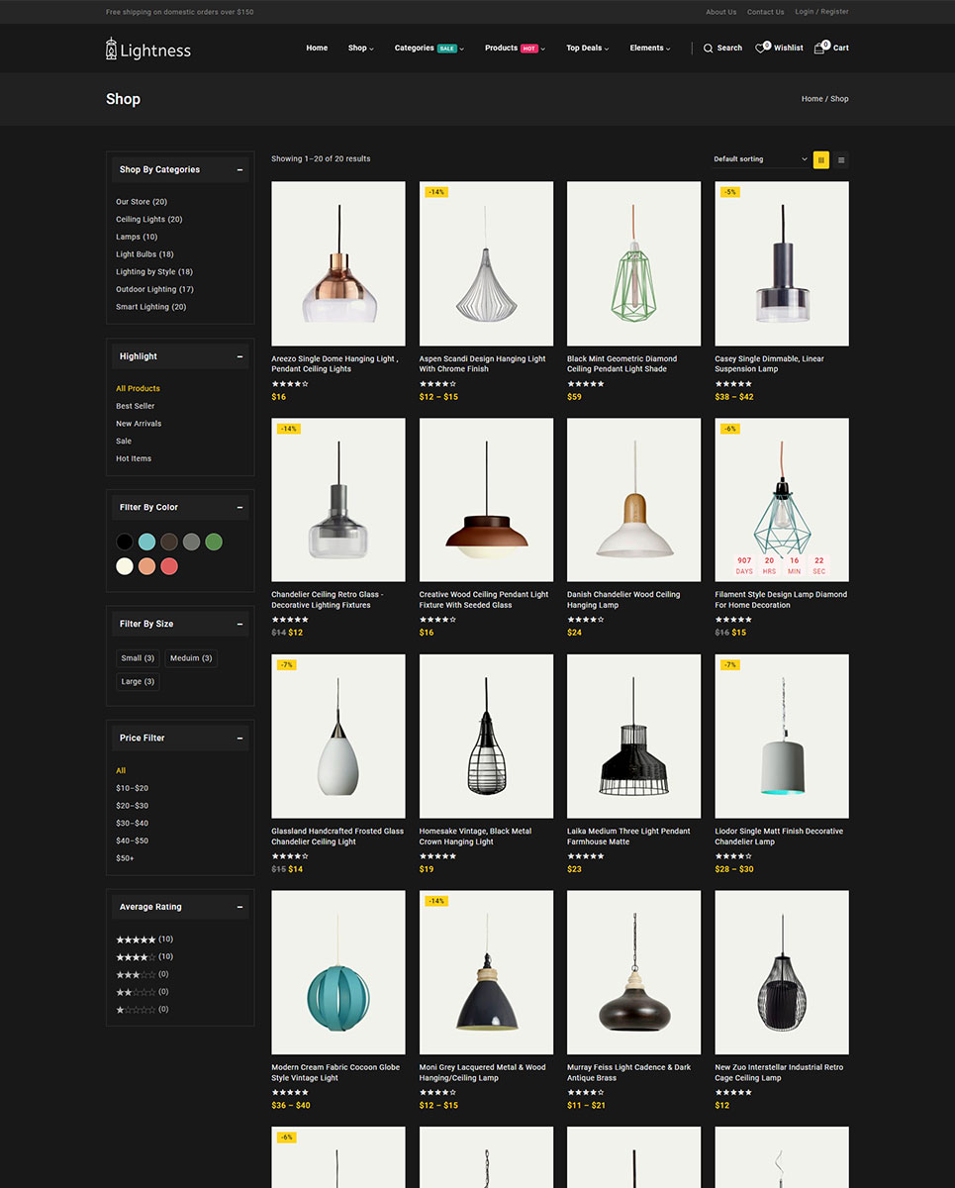The height and width of the screenshot is (1188, 955).
Task: Open the Danish Chandelier product thumbnail
Action: [x=633, y=500]
